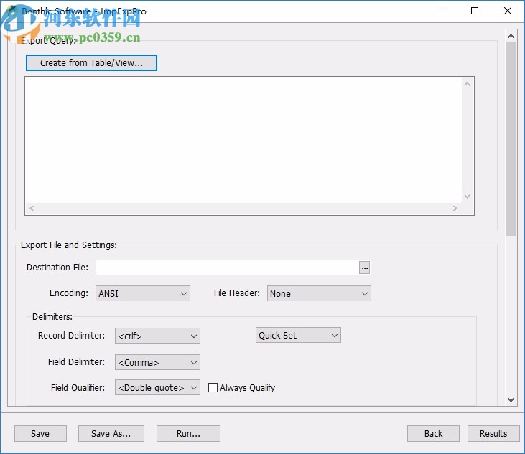525x454 pixels.
Task: Click the main panel scroll up arrow
Action: tap(511, 36)
